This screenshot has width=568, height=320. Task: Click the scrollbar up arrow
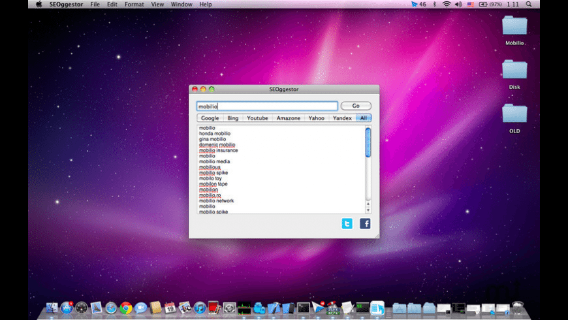[368, 204]
